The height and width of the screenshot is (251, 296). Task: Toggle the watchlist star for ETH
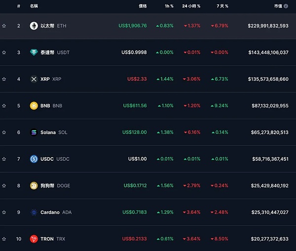tap(4, 26)
